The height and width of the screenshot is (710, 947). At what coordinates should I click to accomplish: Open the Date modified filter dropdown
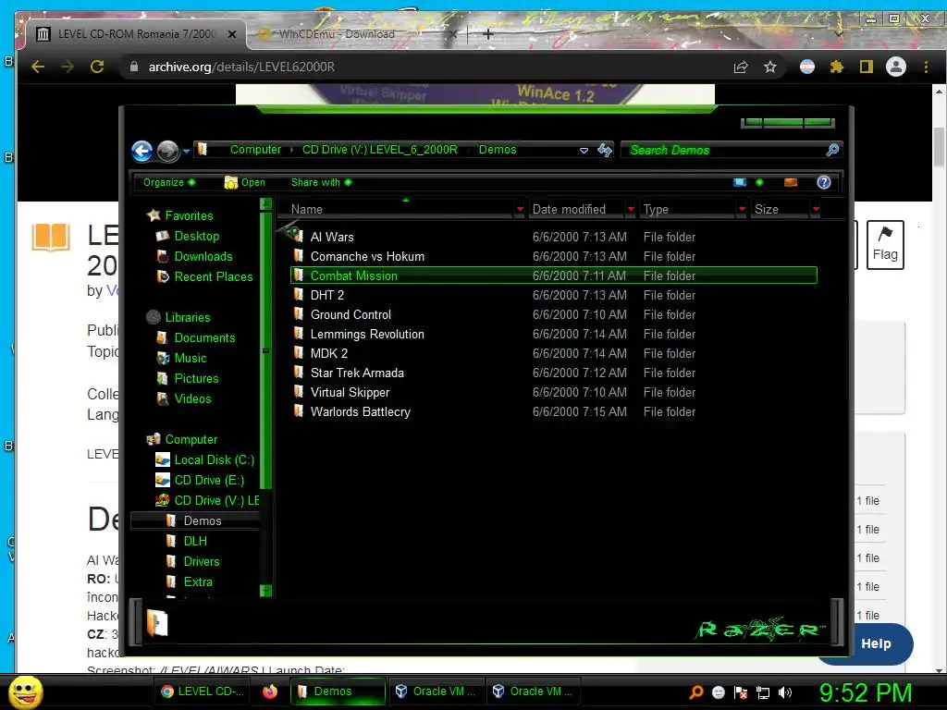pyautogui.click(x=631, y=209)
